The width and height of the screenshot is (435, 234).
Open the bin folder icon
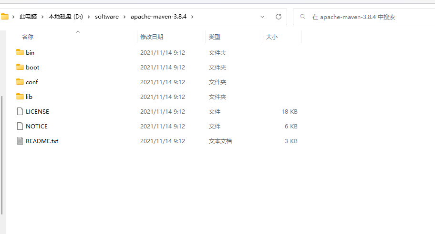coord(20,52)
